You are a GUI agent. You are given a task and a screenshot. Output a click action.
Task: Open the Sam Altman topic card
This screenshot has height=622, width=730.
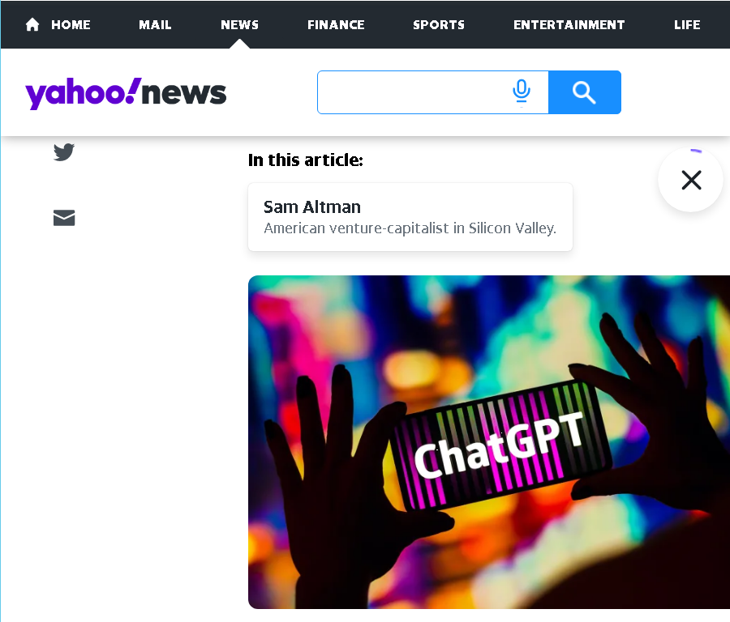tap(410, 217)
